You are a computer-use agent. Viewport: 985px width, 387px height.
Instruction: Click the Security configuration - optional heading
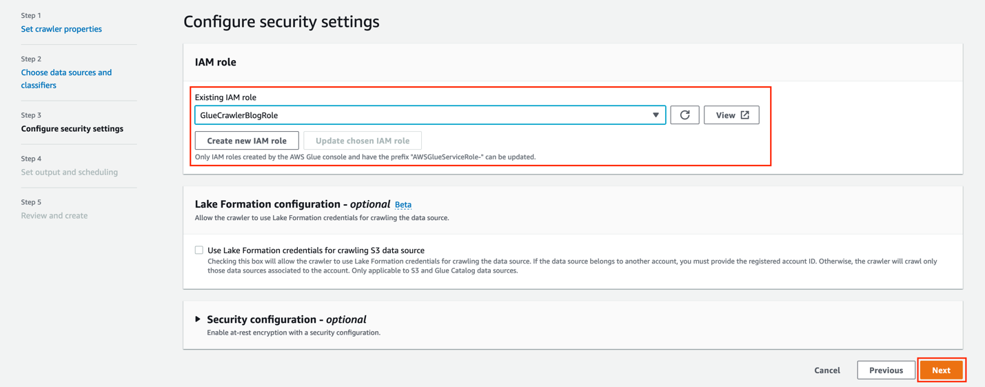[x=287, y=319]
